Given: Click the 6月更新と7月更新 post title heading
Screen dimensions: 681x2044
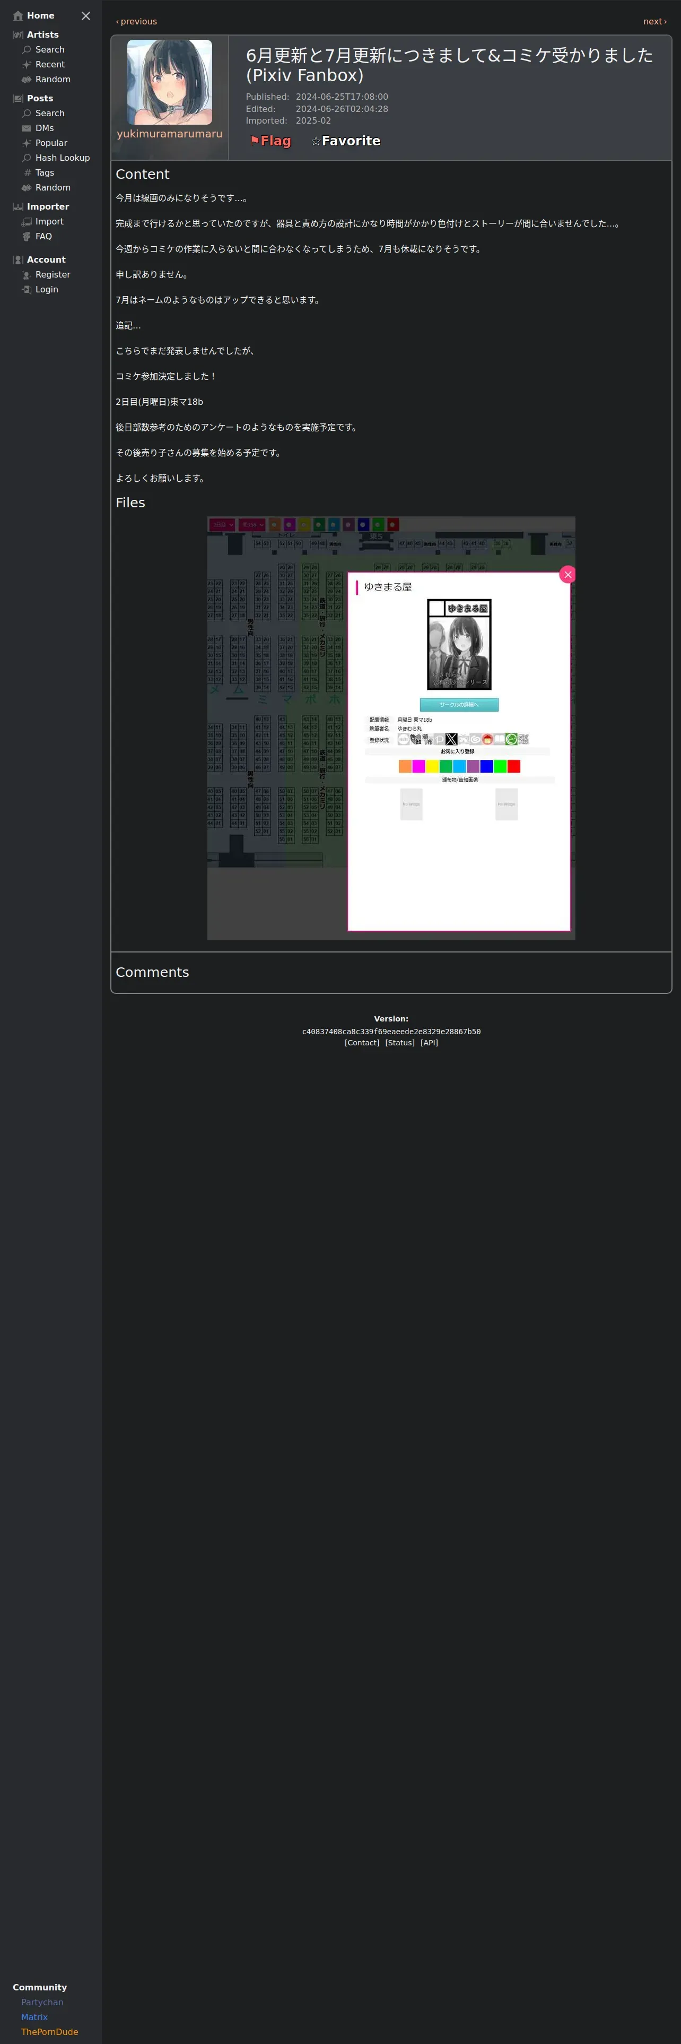Looking at the screenshot, I should click(x=450, y=65).
